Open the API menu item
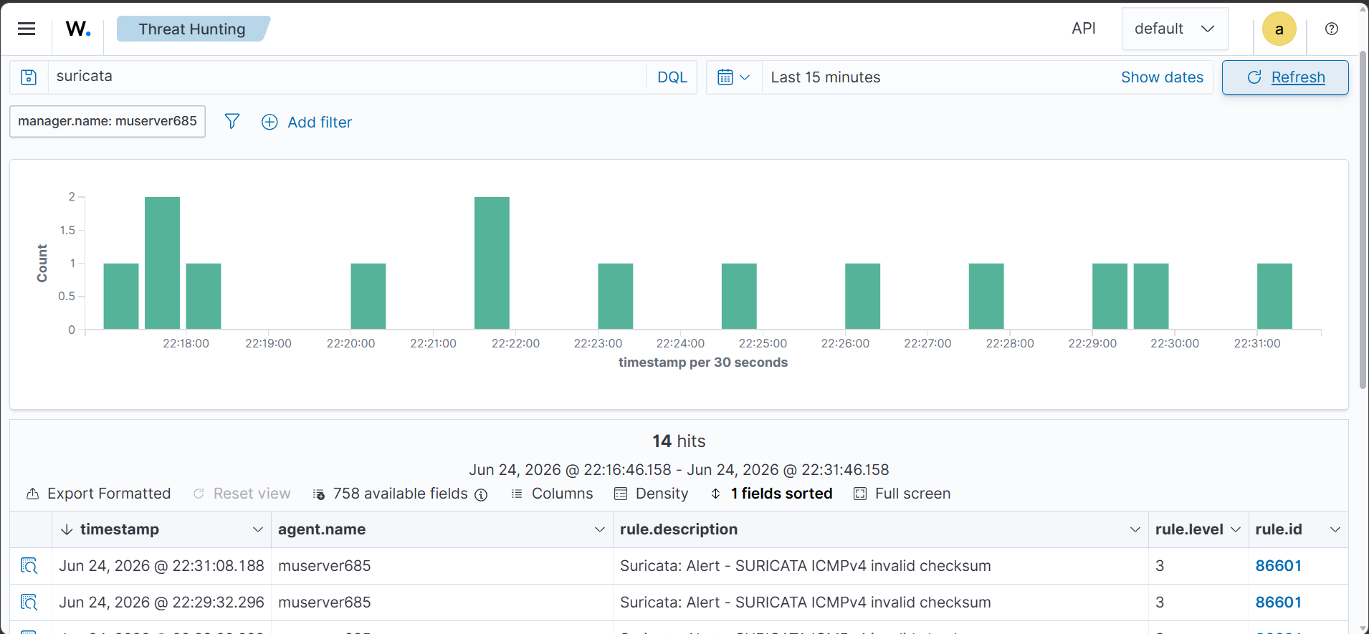 tap(1083, 29)
